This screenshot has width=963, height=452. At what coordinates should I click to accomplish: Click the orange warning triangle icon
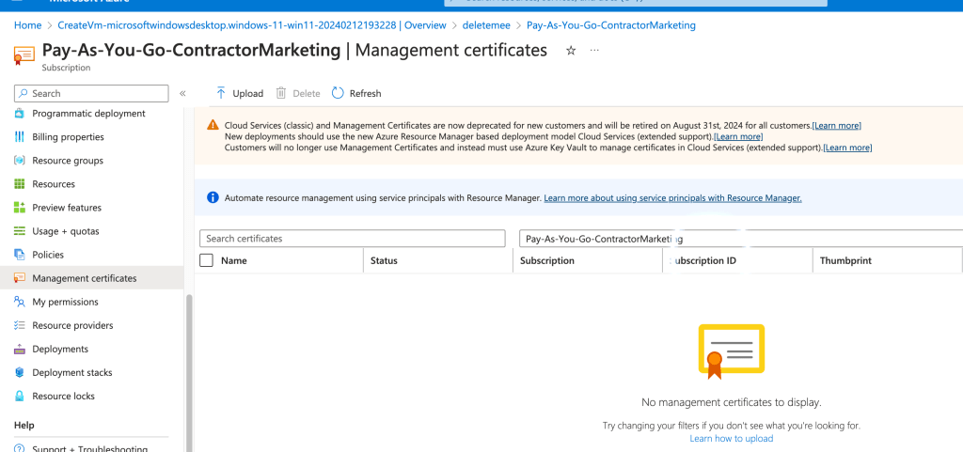coord(213,124)
